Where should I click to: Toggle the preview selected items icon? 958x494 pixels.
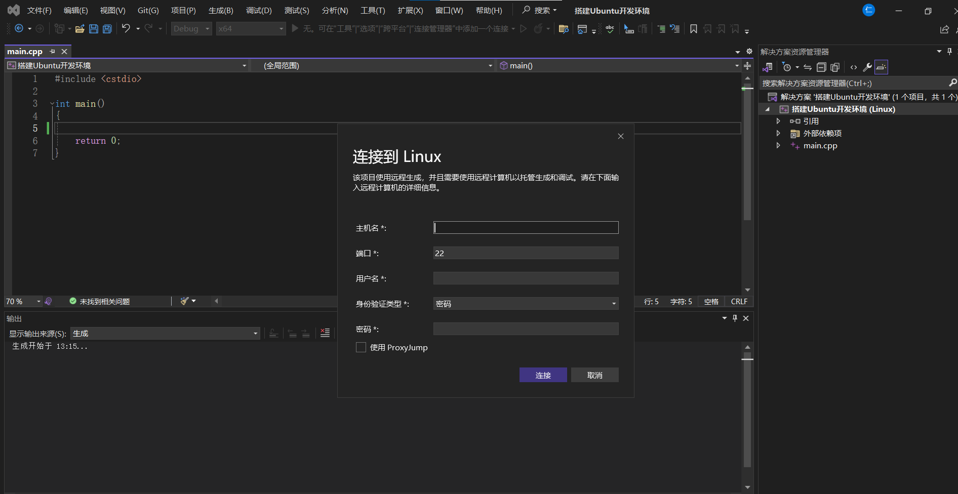[x=881, y=67]
